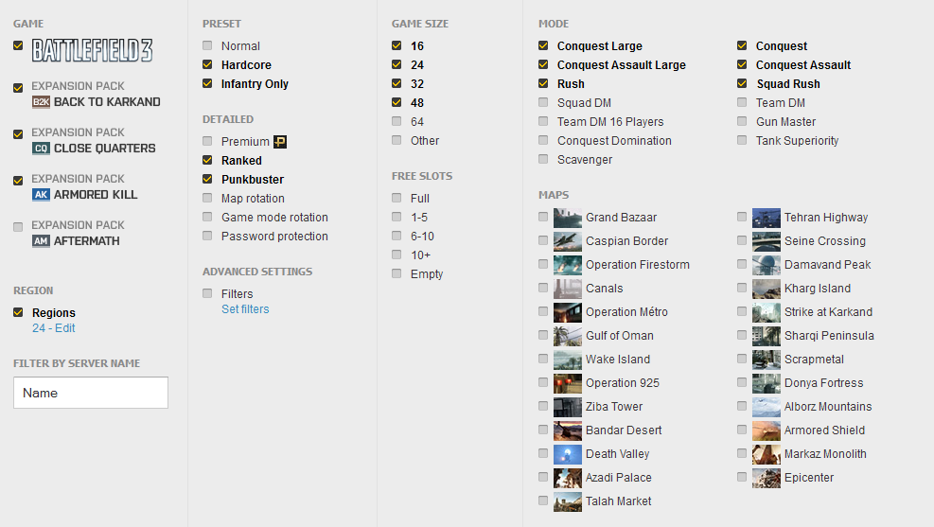This screenshot has height=527, width=934.
Task: Tick the Team DM mode checkbox
Action: pos(742,102)
